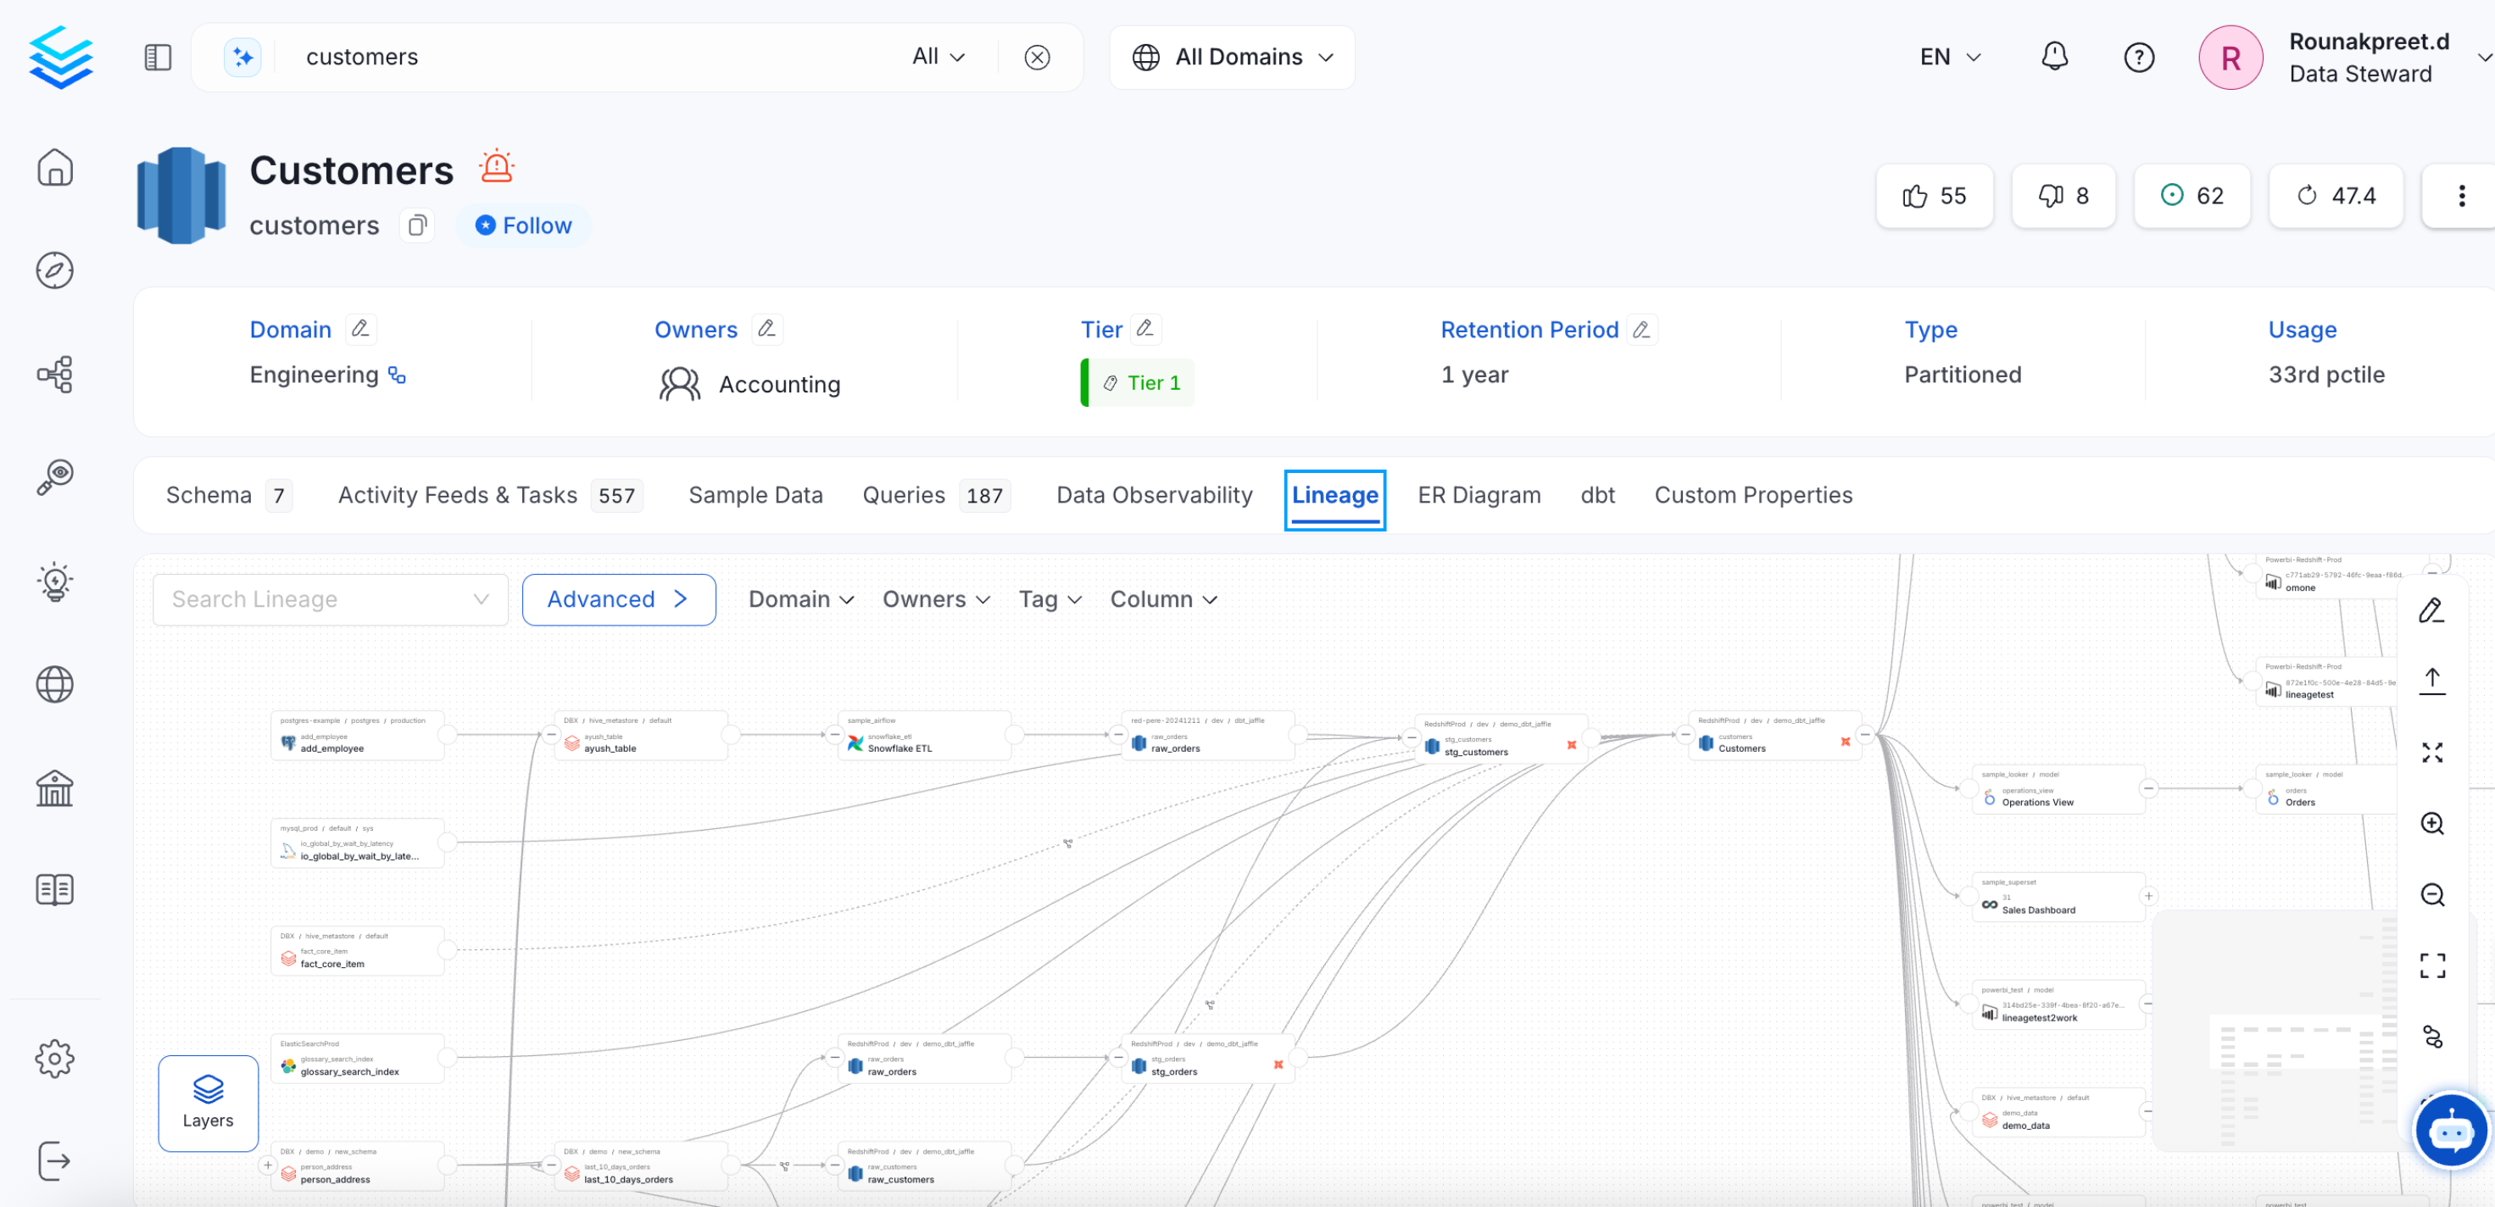Open the Insights lightbulb icon in sidebar
Viewport: 2495px width, 1207px height.
55,581
